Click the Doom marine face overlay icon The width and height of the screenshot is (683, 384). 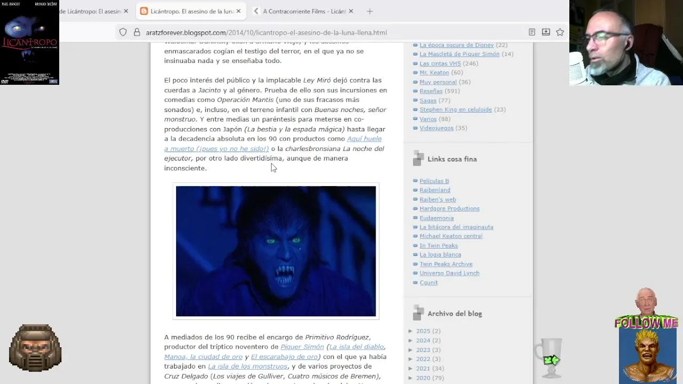point(35,348)
